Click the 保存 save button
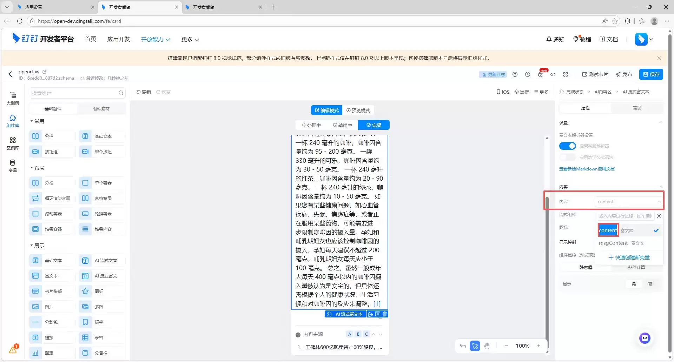 (651, 74)
